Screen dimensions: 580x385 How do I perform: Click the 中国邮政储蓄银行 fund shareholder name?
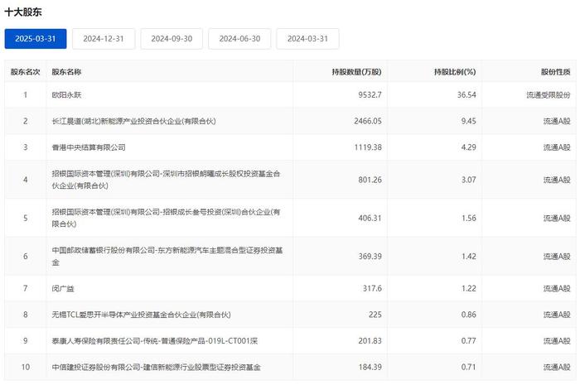167,257
